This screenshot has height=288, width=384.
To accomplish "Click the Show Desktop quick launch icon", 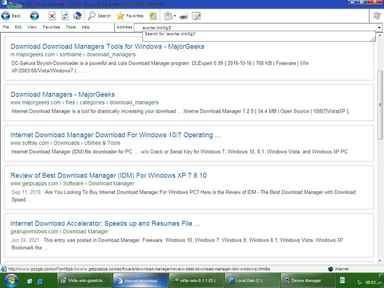I will 30,281.
